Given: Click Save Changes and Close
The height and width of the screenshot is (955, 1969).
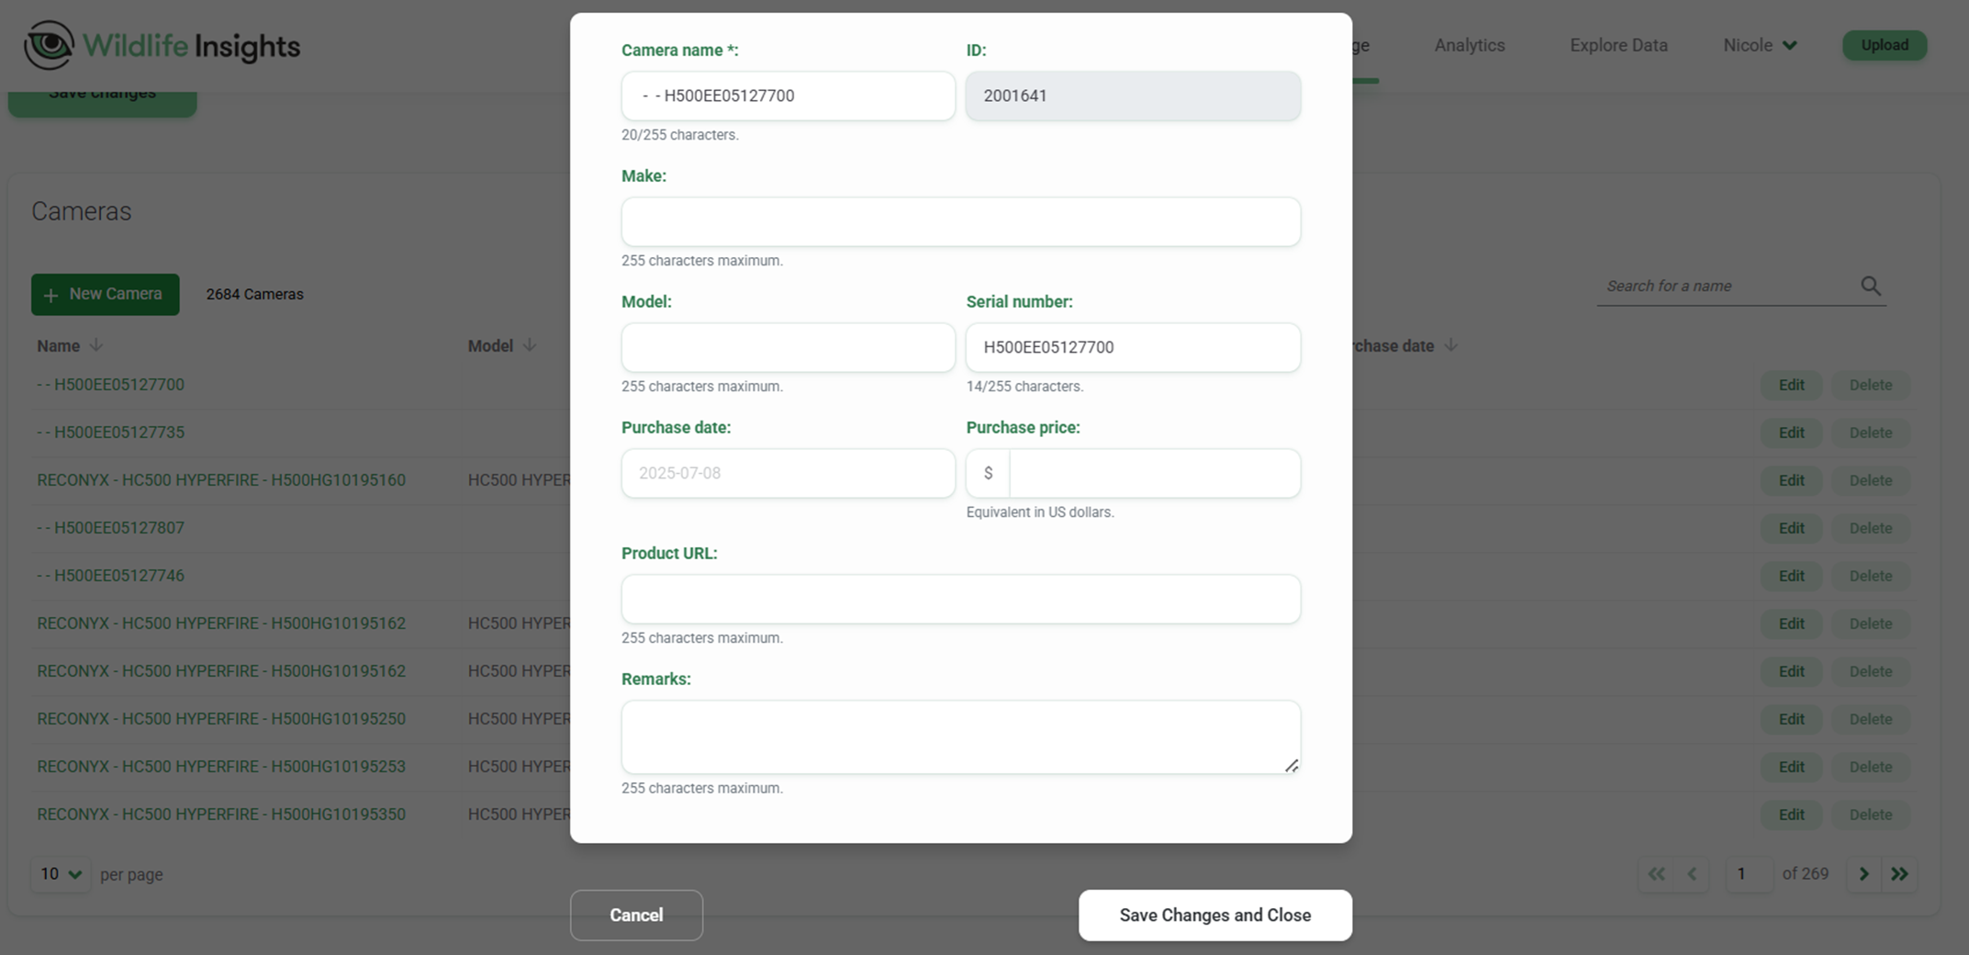Looking at the screenshot, I should tap(1214, 915).
